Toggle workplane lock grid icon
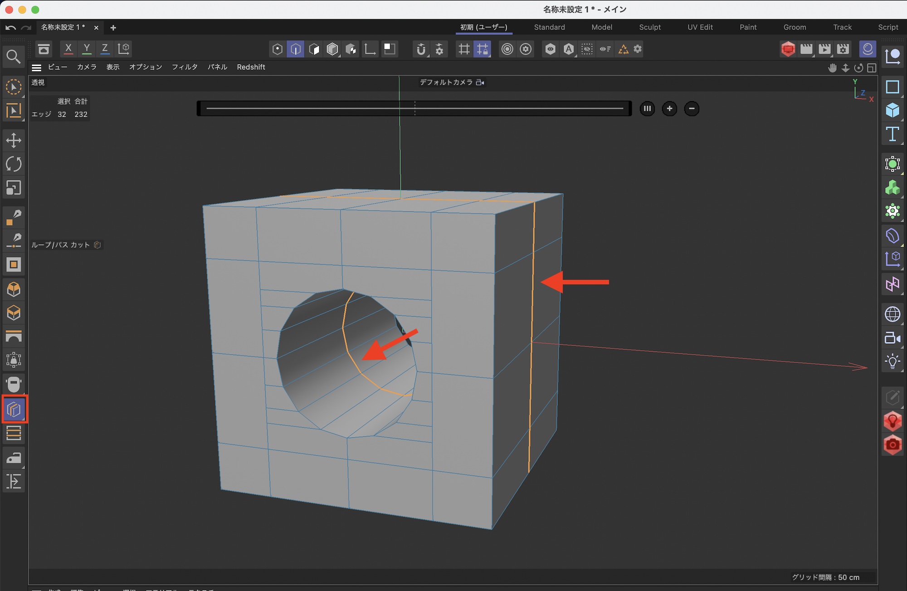The image size is (907, 591). pos(482,49)
